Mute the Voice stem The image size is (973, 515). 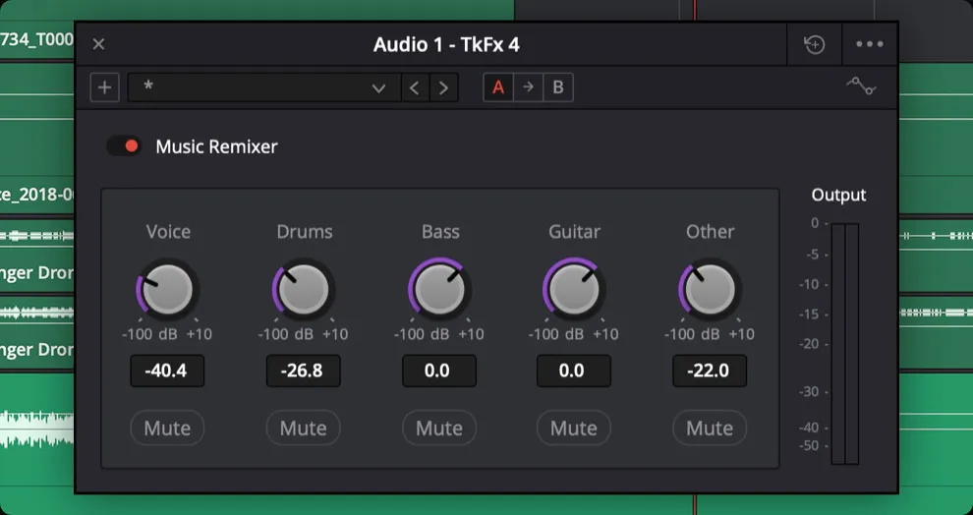[167, 429]
